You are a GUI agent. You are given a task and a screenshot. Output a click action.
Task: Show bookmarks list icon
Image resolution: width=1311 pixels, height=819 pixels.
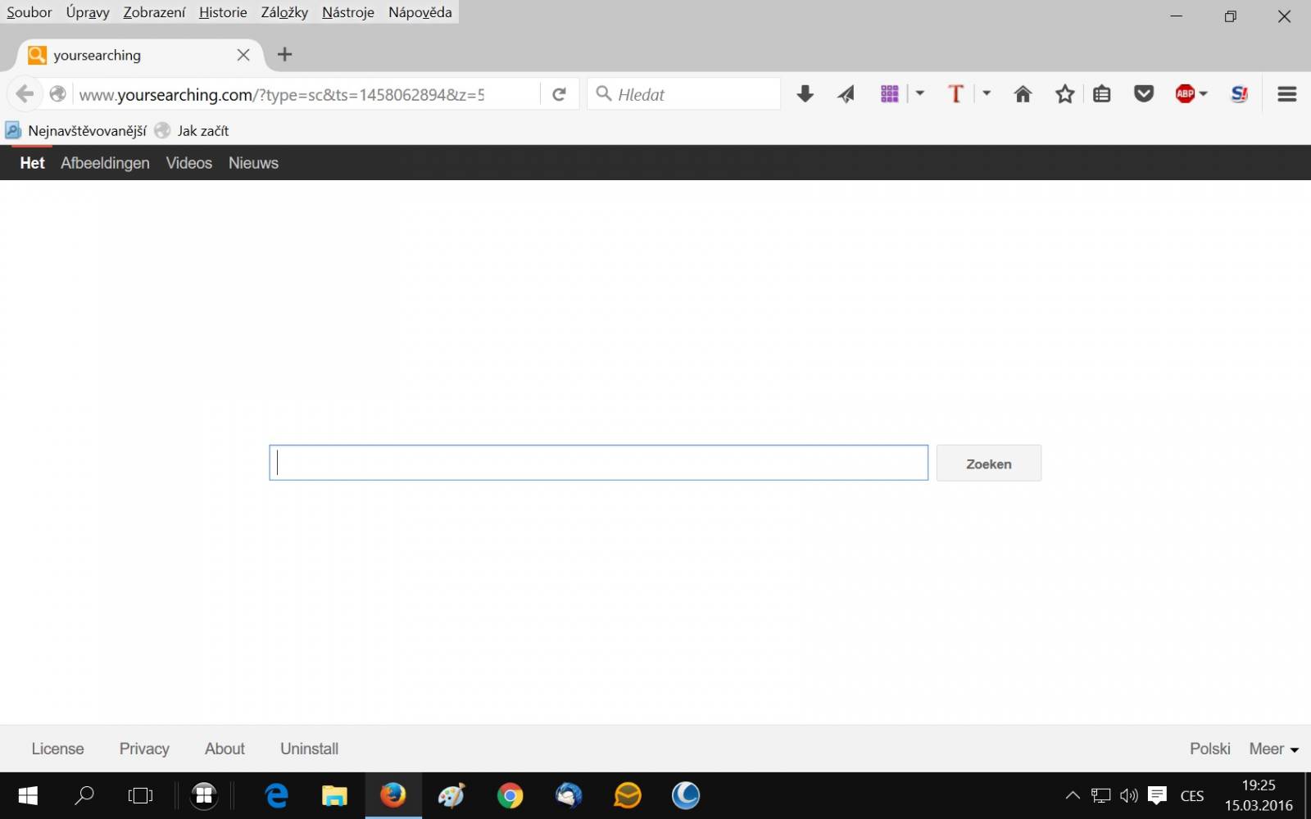pos(1102,94)
